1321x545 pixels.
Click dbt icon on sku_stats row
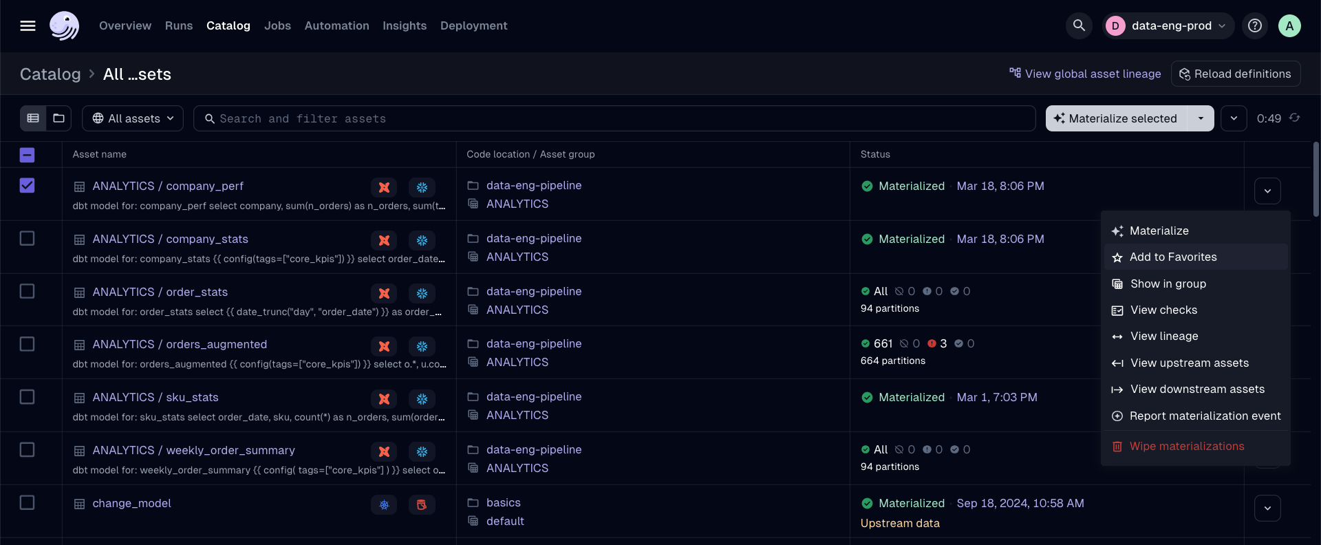[384, 398]
